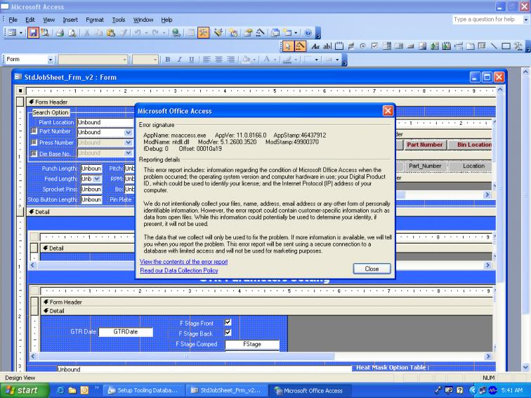This screenshot has height=398, width=531.
Task: Open the Font/Fore Color picker dropdown
Action: pos(275,60)
